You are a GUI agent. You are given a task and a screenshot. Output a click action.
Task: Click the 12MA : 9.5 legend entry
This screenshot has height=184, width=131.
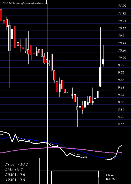(x=15, y=180)
